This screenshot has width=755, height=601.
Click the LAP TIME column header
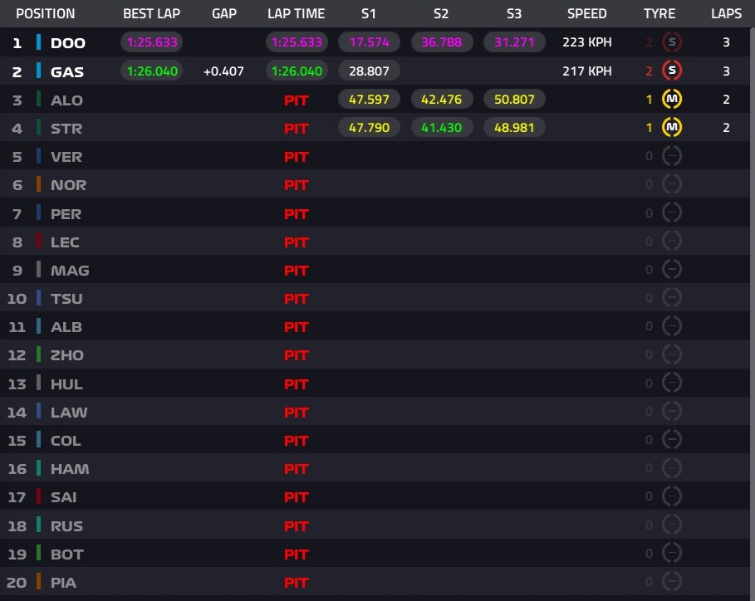(x=297, y=13)
